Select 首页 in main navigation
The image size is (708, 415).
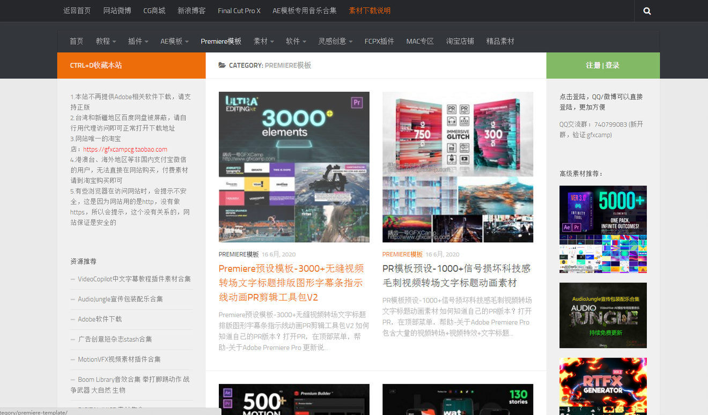[x=77, y=41]
